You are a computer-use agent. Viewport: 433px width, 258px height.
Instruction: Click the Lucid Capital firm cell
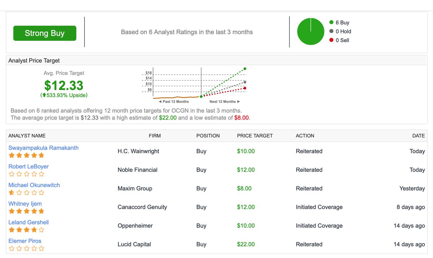[x=134, y=244]
